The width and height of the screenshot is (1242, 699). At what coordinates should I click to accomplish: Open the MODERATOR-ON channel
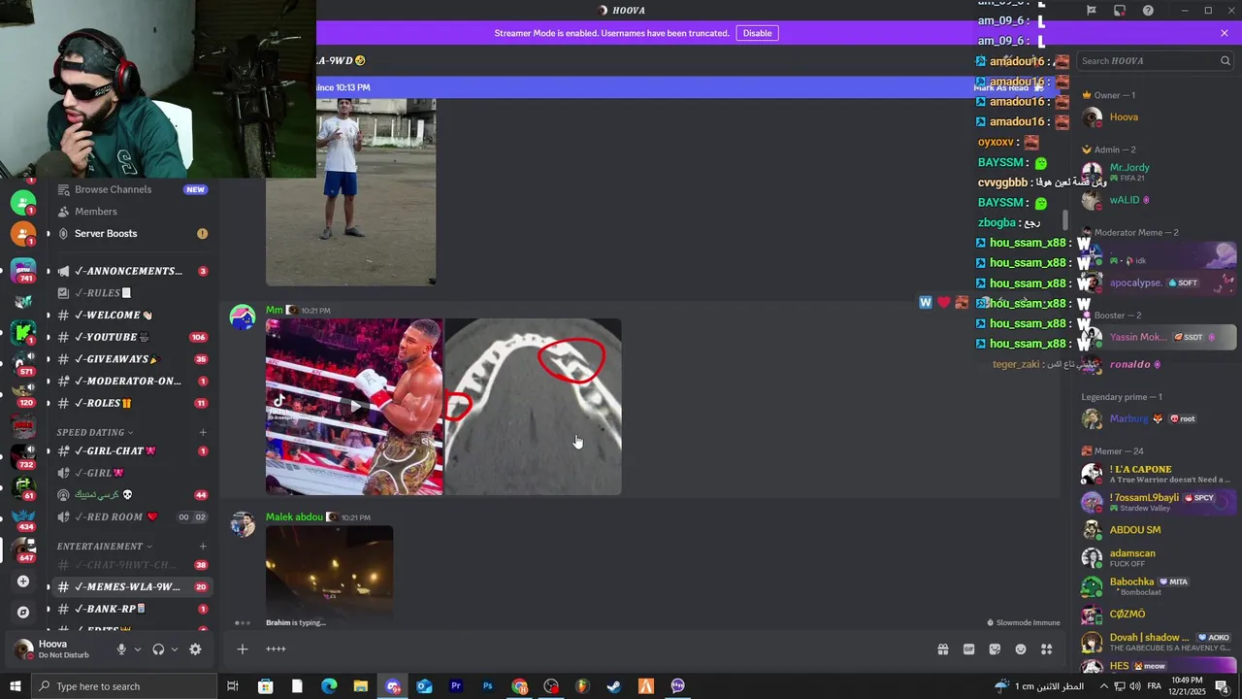coord(132,382)
